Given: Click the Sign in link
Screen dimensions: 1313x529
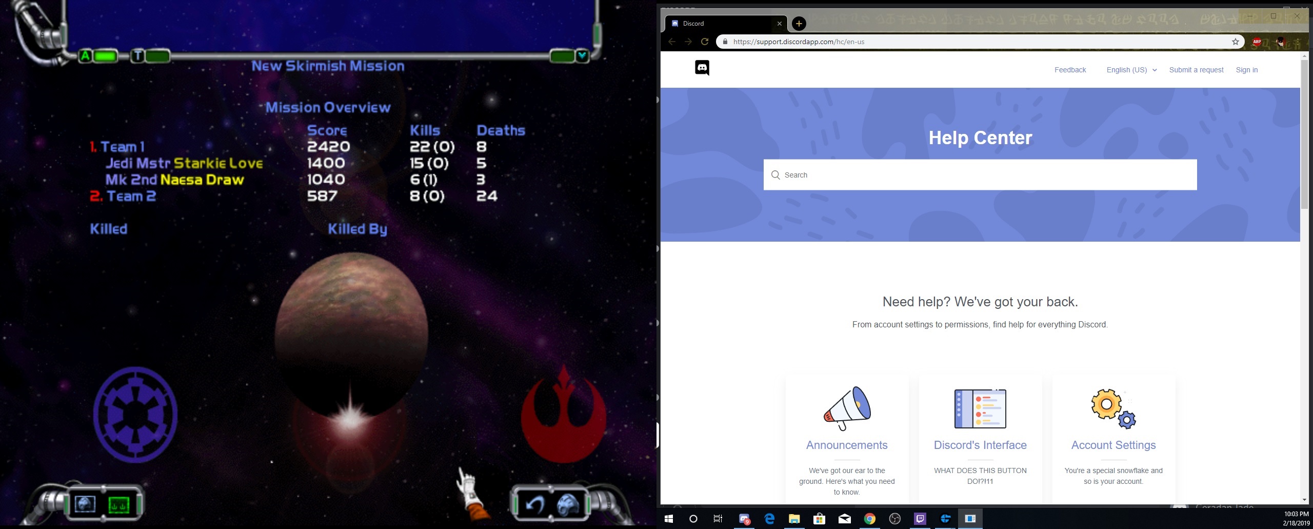Looking at the screenshot, I should (x=1246, y=70).
